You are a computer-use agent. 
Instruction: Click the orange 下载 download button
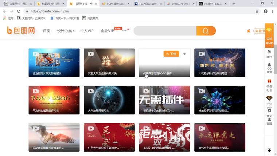[x=171, y=54]
